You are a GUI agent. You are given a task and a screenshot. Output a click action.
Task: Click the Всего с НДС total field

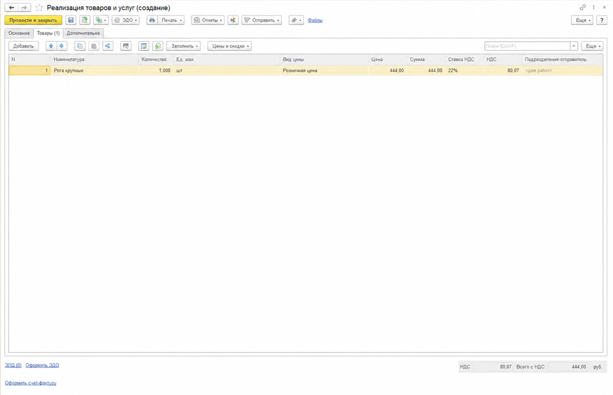click(x=567, y=367)
